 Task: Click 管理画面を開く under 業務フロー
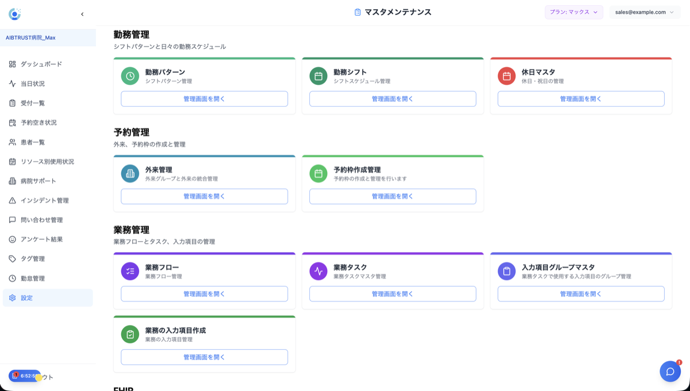tap(204, 293)
